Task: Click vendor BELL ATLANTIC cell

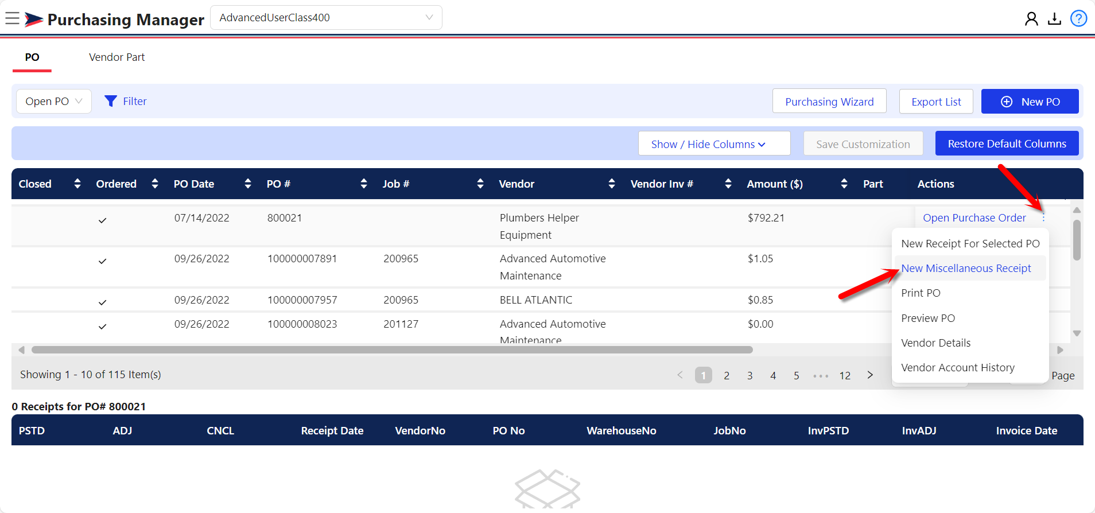Action: (x=536, y=300)
